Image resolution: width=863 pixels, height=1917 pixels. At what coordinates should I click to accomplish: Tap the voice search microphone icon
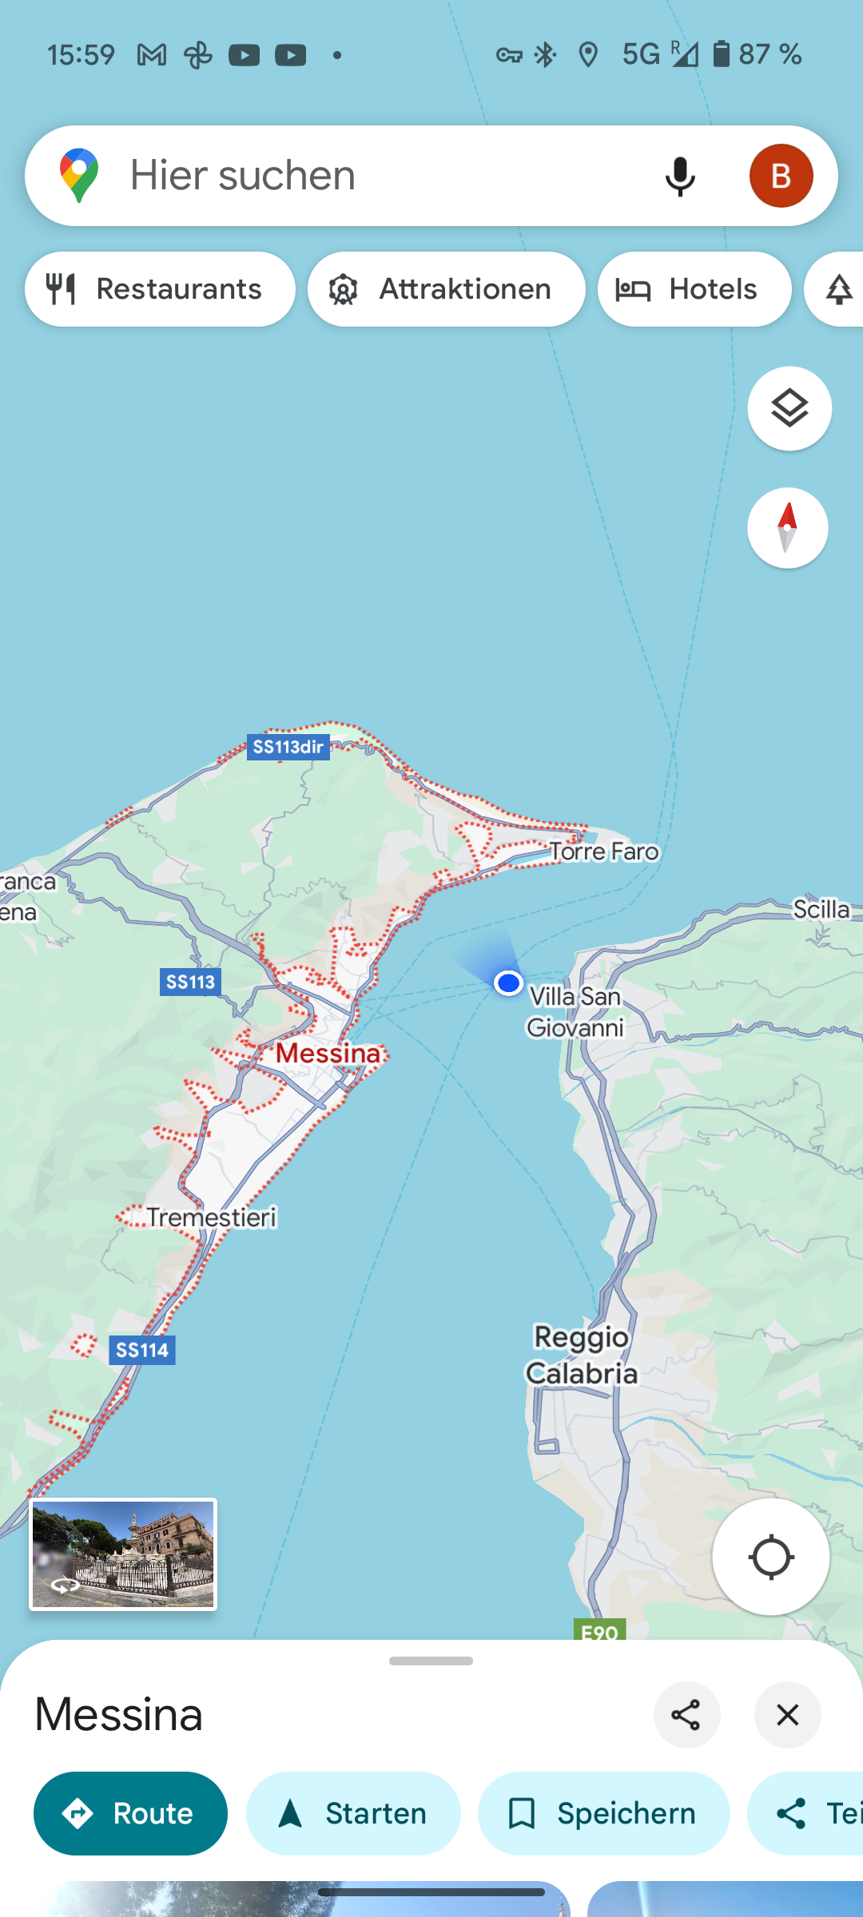680,176
